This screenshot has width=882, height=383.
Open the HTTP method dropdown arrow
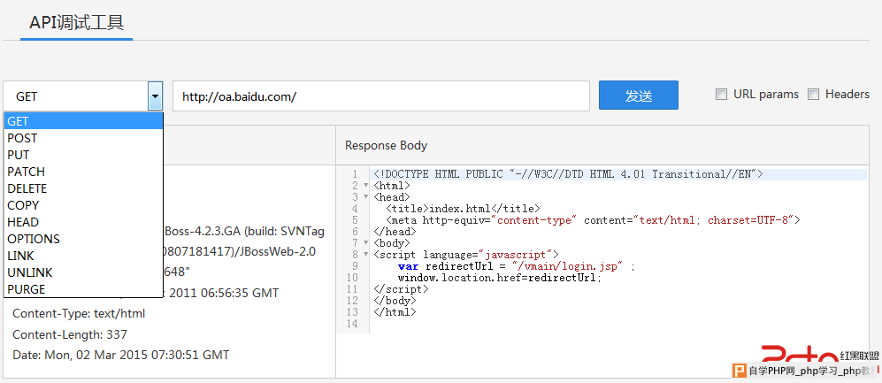coord(156,96)
